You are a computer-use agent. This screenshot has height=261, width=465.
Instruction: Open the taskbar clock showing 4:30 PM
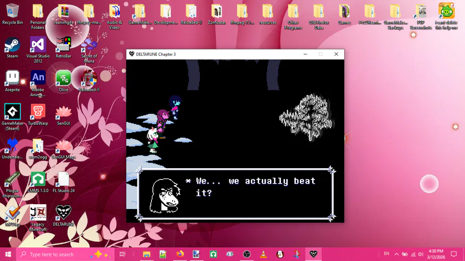tap(436, 254)
